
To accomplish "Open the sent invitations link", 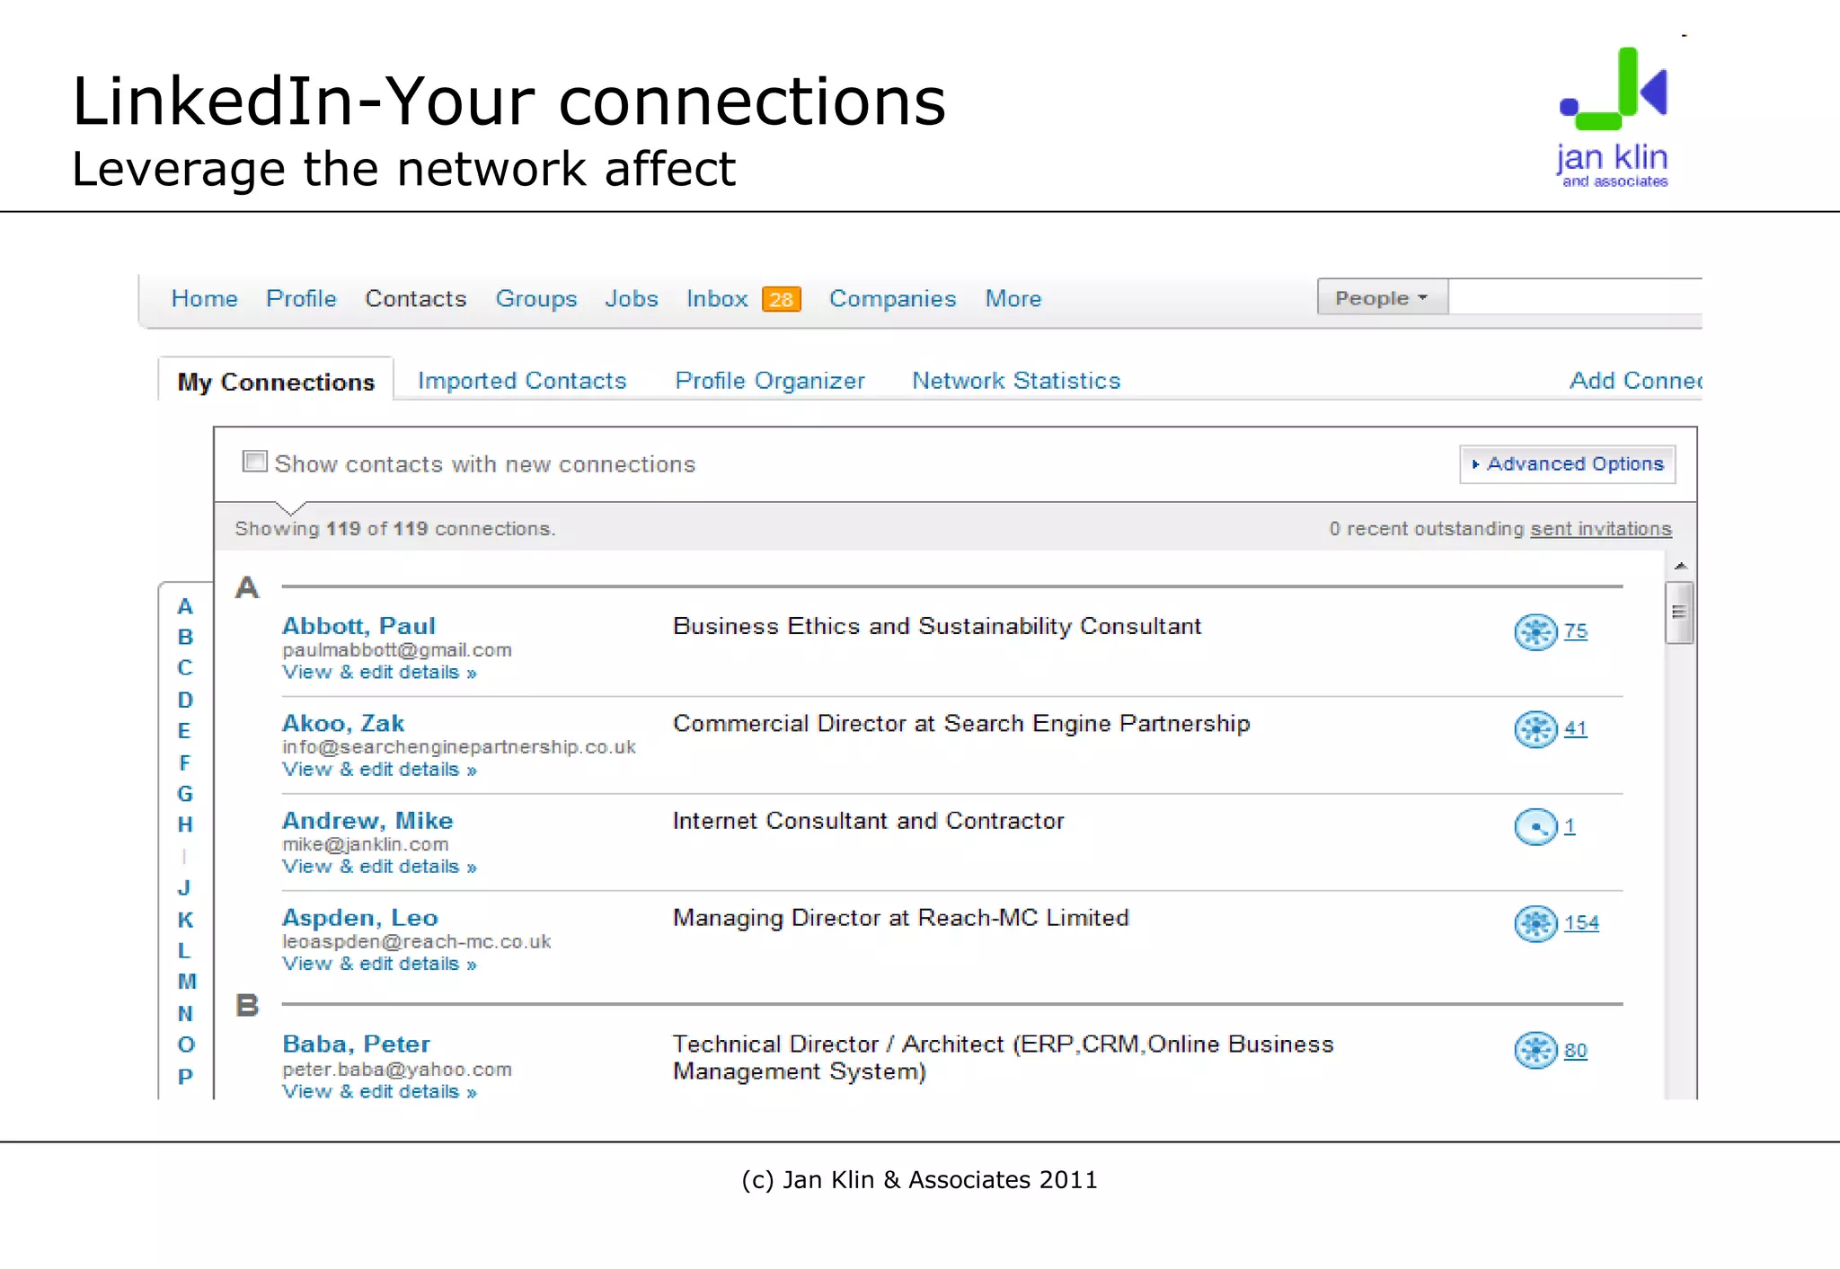I will click(1601, 529).
